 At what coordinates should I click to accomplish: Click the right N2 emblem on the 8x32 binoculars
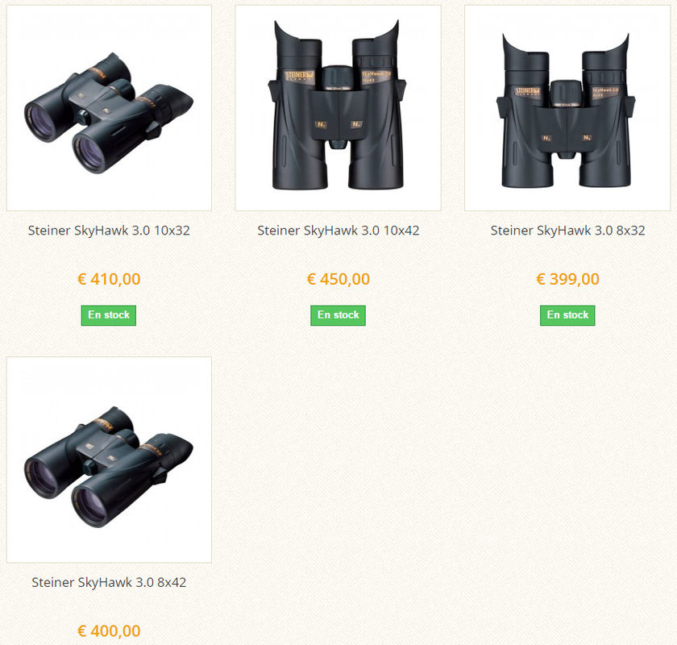(587, 138)
